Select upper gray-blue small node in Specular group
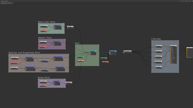 click(x=45, y=61)
